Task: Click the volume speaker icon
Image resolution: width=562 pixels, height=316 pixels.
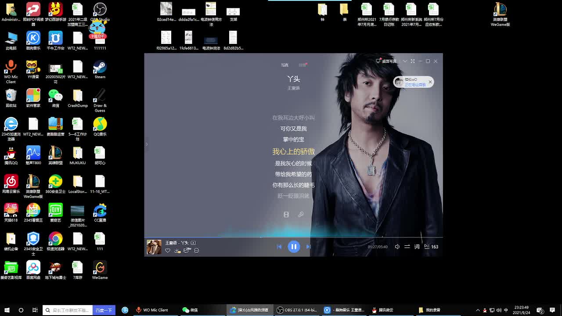Action: [397, 247]
